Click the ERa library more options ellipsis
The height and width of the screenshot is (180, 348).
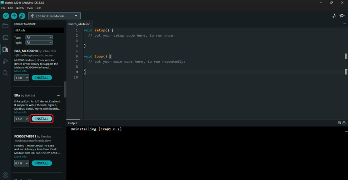pos(59,95)
